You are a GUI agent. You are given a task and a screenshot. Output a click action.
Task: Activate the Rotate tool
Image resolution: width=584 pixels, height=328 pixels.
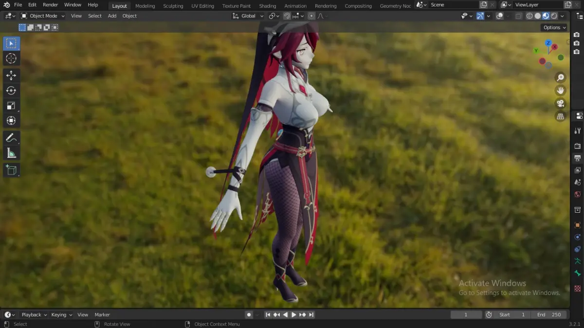pyautogui.click(x=11, y=91)
